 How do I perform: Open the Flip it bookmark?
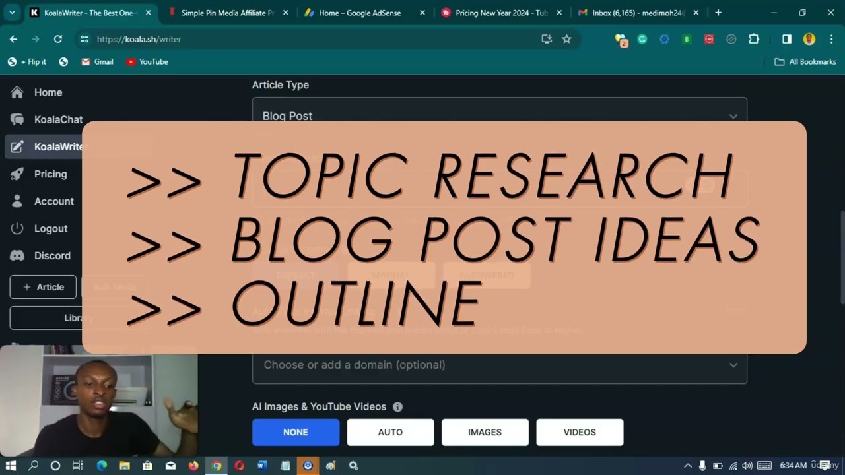27,61
